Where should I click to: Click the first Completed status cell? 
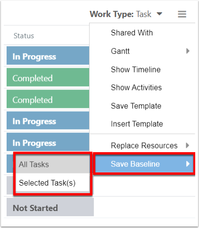pyautogui.click(x=48, y=77)
